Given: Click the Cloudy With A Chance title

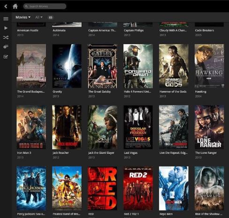Looking at the screenshot, I should [173, 30].
